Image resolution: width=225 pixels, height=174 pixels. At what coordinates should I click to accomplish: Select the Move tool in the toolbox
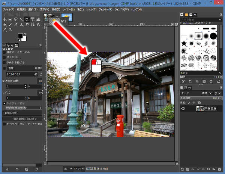[4, 19]
